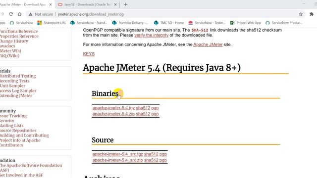
Task: Open the Portfolio Delivery bookmark
Action: [x=130, y=23]
